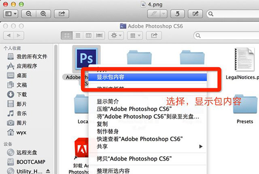This screenshot has height=174, width=259.
Task: Open 影片 in the sidebar
Action: pyautogui.click(x=17, y=104)
